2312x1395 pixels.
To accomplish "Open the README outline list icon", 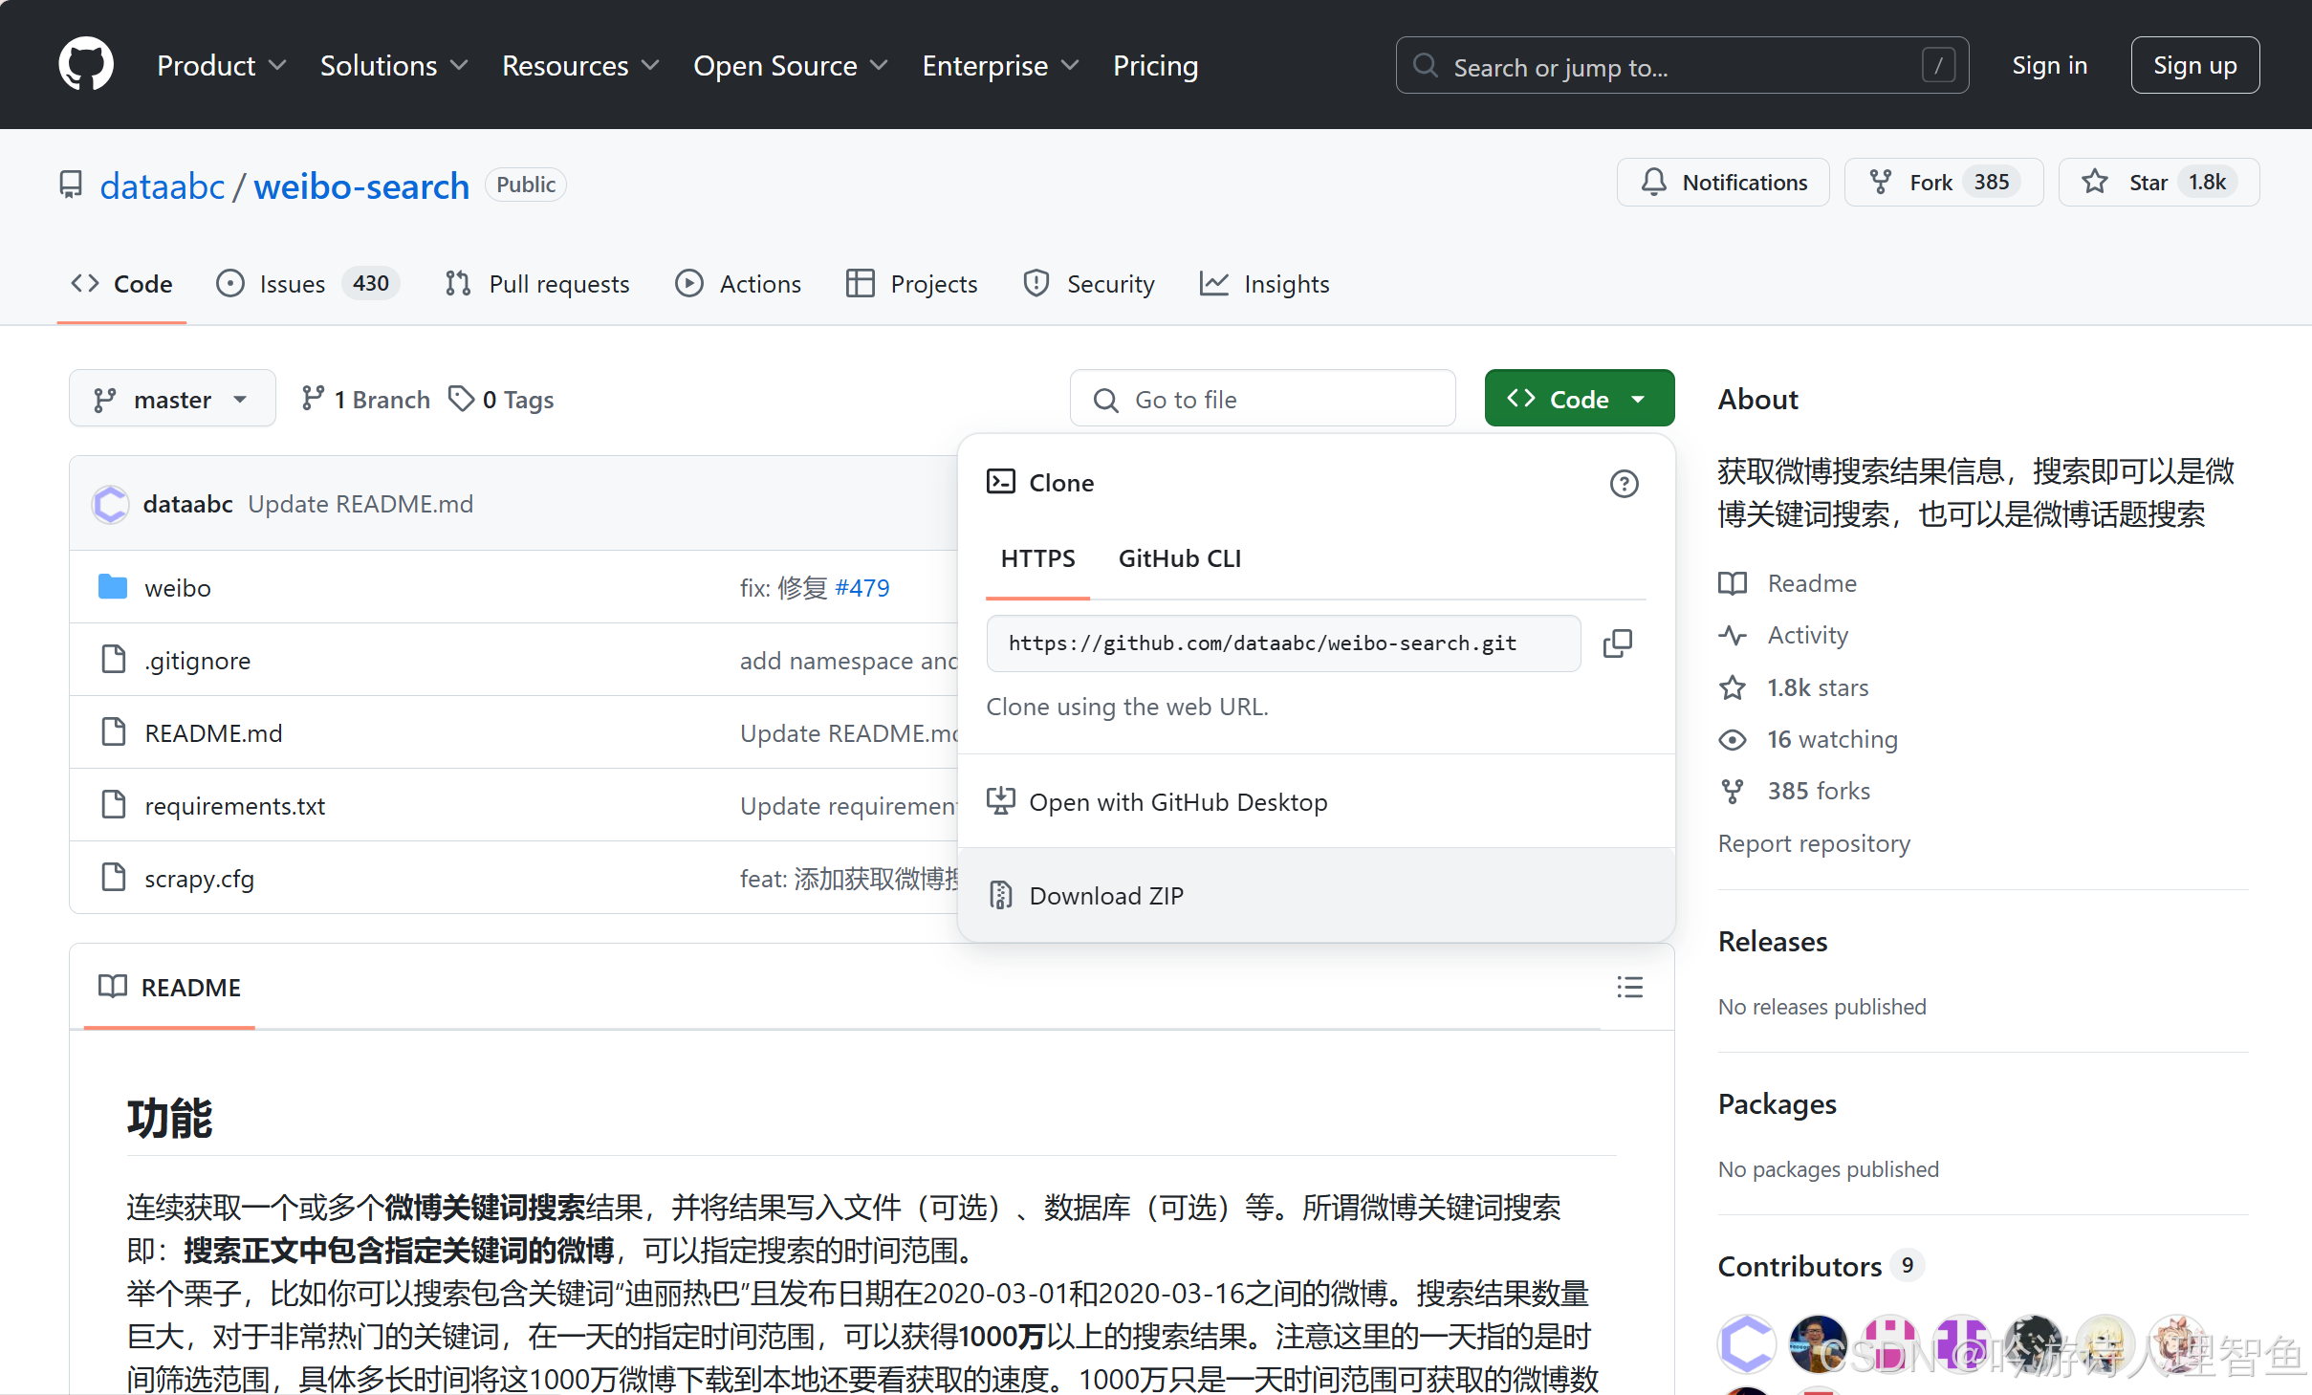I will click(x=1629, y=988).
